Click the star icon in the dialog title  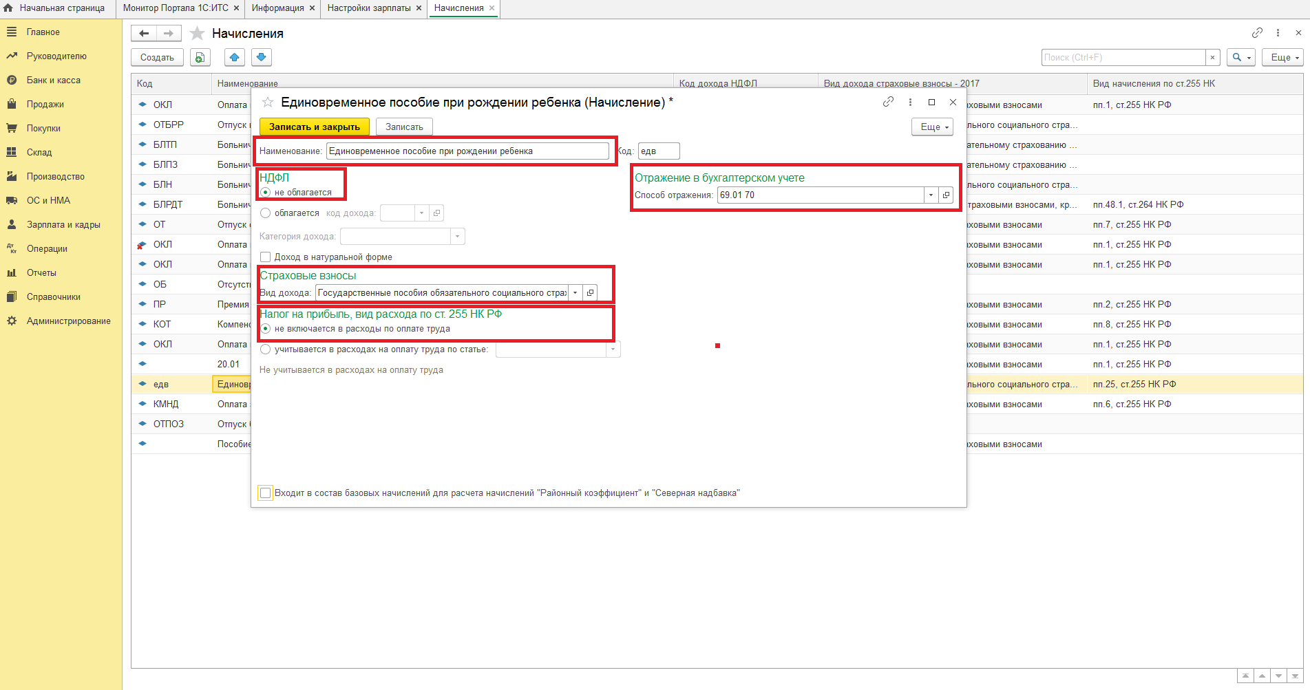point(268,102)
